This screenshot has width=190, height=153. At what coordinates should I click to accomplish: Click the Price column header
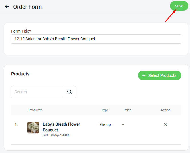(127, 110)
